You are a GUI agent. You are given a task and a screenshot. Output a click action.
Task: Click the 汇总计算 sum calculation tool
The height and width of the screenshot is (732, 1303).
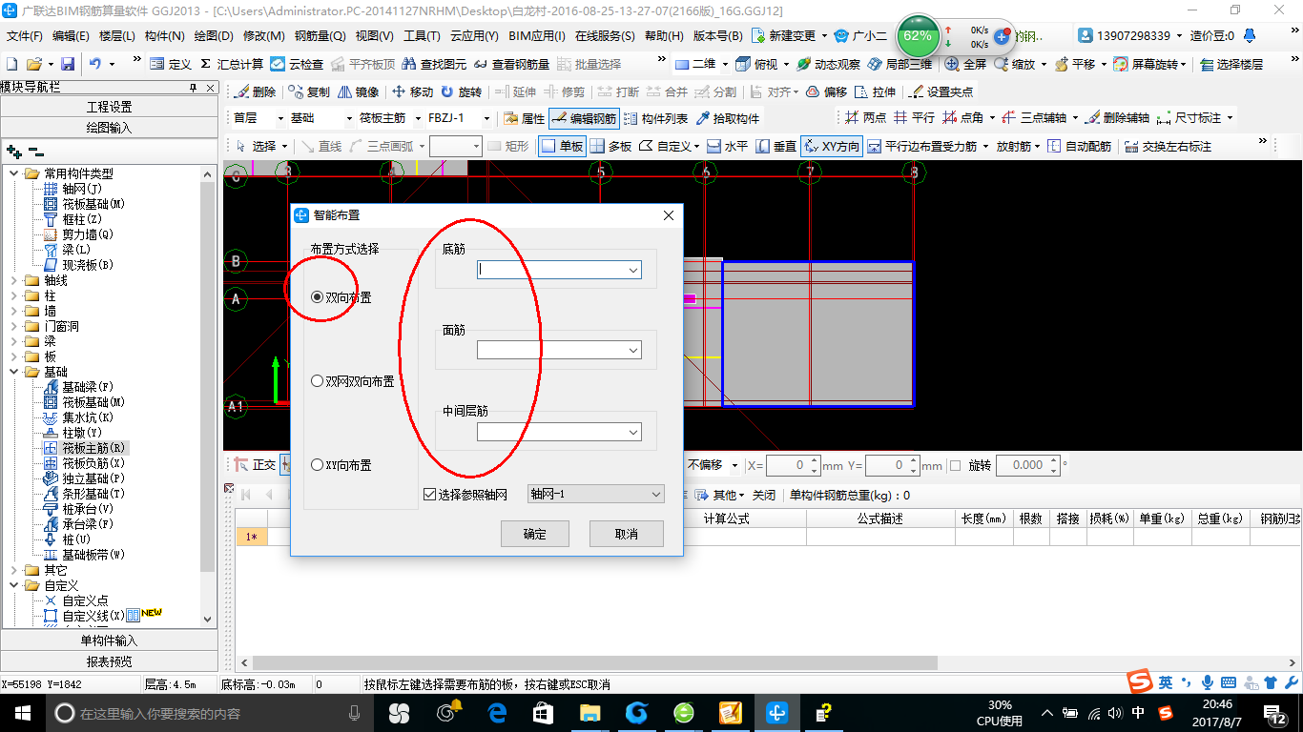pos(232,64)
